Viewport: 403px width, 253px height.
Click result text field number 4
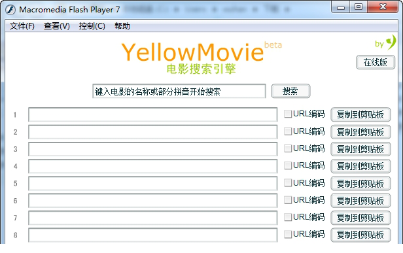point(152,166)
